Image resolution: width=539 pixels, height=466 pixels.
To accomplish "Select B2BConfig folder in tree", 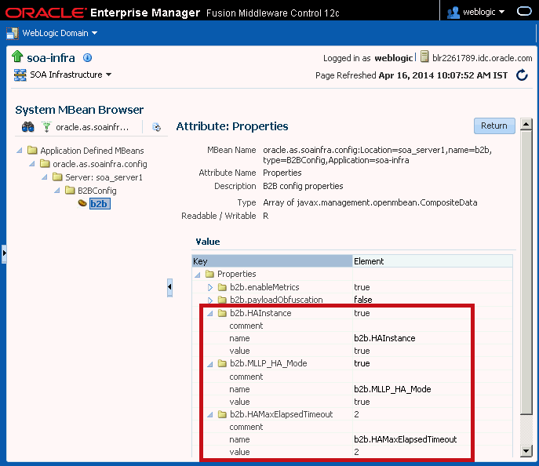I will point(97,191).
